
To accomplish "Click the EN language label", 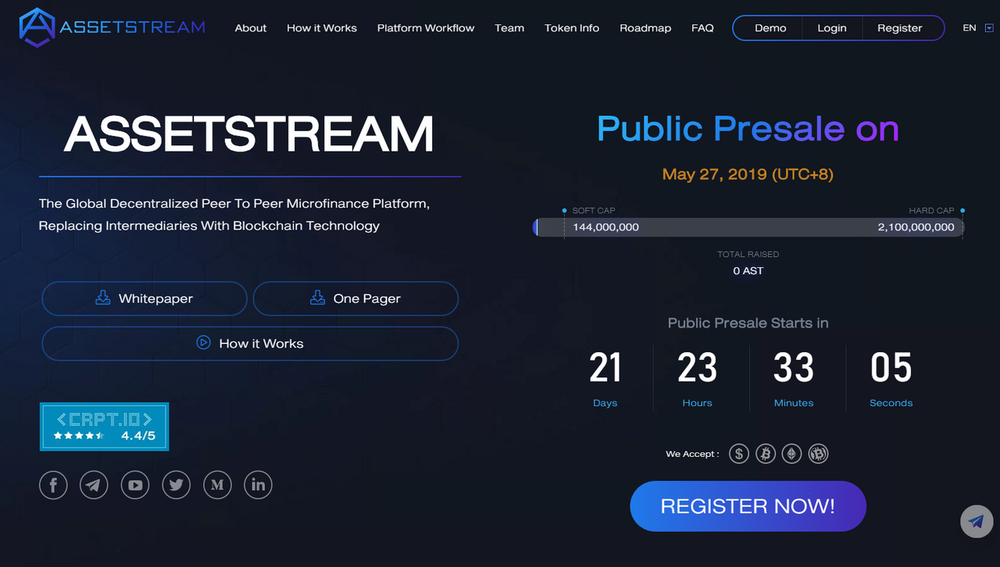I will (970, 28).
